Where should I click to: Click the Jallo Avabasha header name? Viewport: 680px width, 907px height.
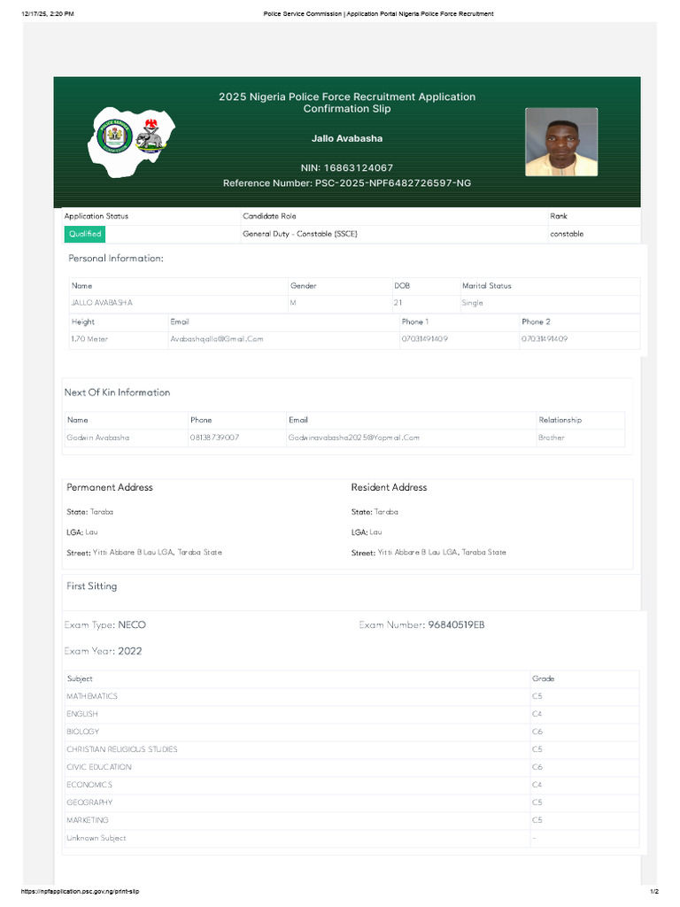347,138
